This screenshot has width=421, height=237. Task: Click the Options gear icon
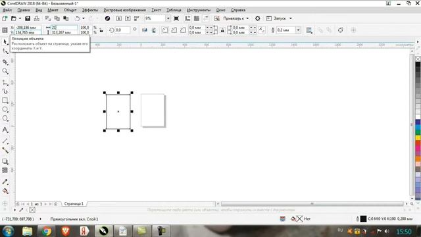(x=257, y=18)
